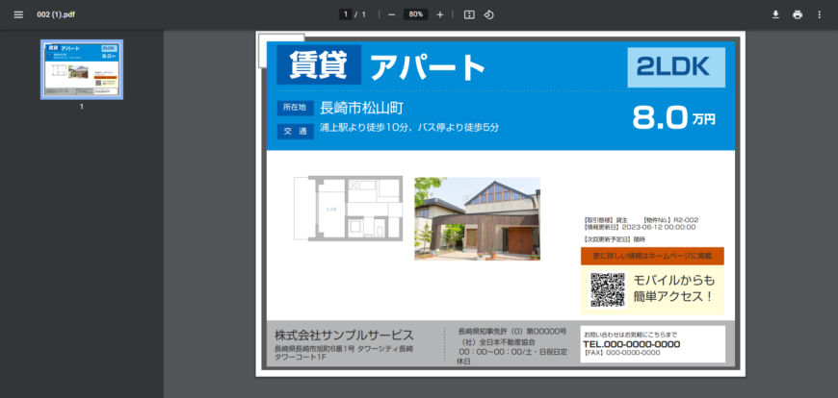The width and height of the screenshot is (838, 398).
Task: Click the house exterior photo
Action: coord(477,218)
